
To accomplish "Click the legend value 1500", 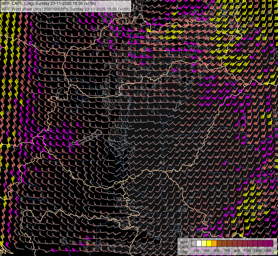I will click(x=268, y=251).
